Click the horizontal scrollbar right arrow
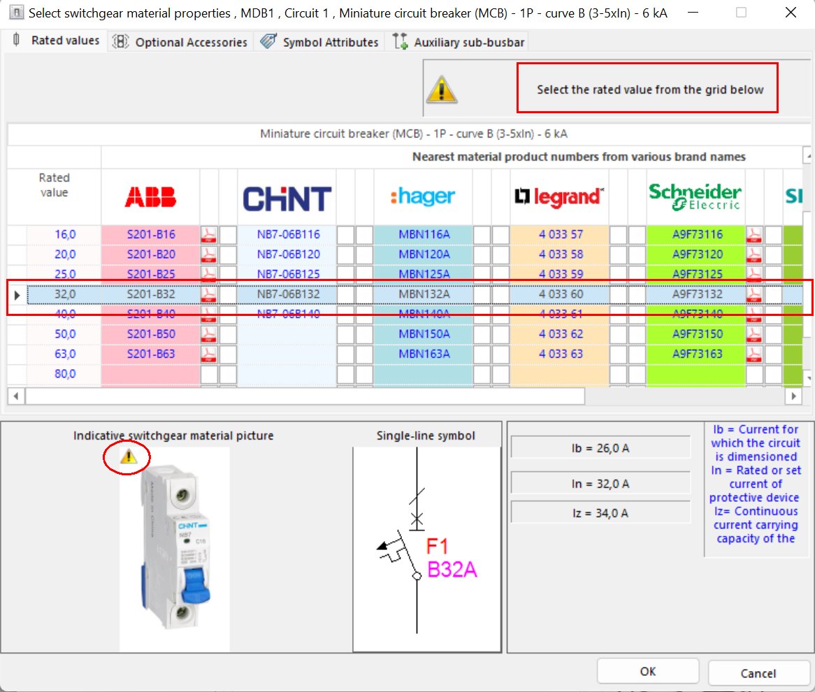 click(794, 396)
